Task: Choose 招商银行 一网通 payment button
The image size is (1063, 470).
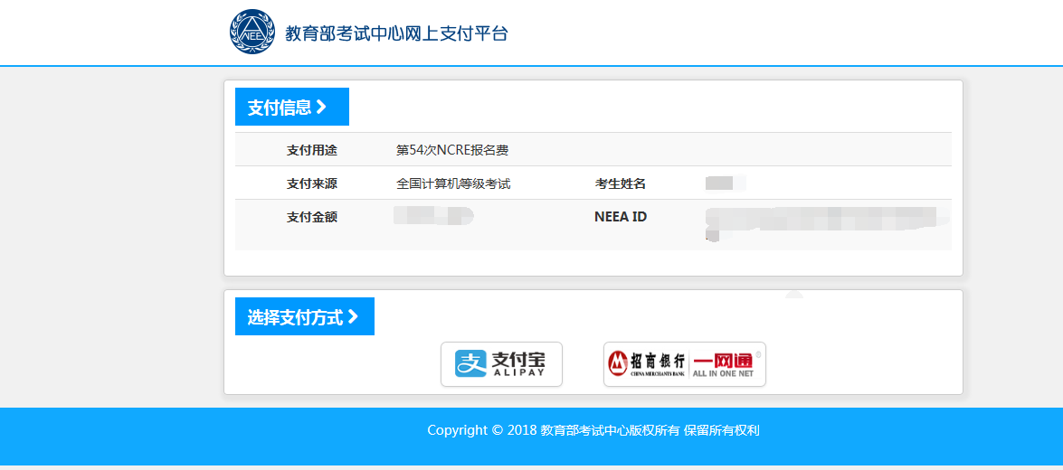Action: click(x=684, y=364)
